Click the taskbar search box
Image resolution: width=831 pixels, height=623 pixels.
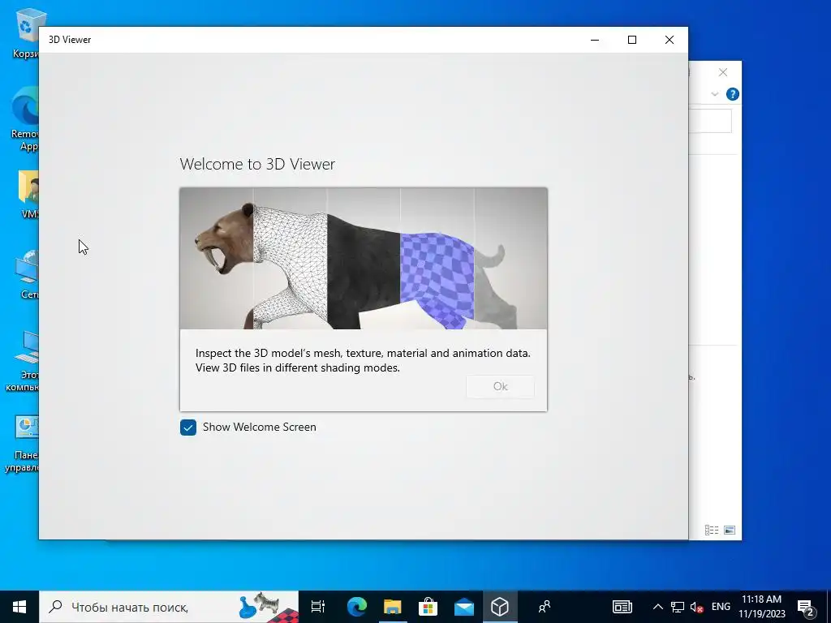click(169, 607)
